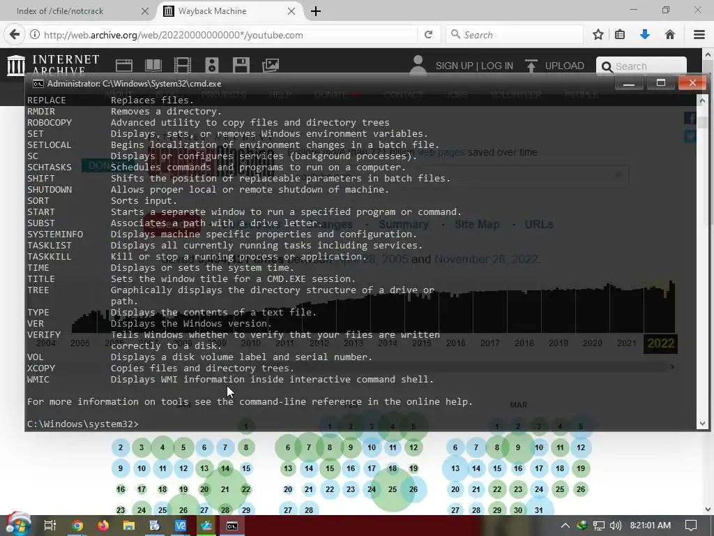Select February 7 in the calendar
This screenshot has width=714, height=536.
pyautogui.click(x=309, y=447)
